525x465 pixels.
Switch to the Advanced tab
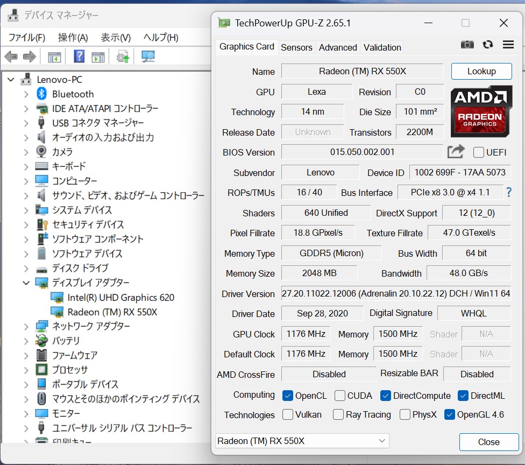pos(338,47)
